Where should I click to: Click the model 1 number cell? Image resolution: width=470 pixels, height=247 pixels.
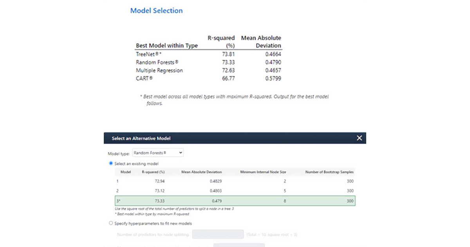(x=117, y=182)
